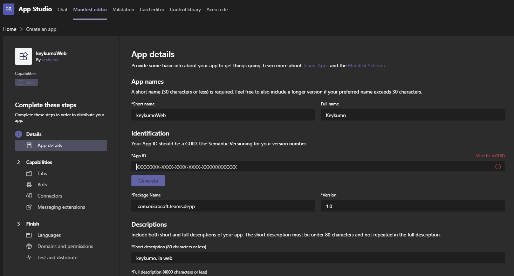Click the App details document icon
Image resolution: width=514 pixels, height=276 pixels.
coord(29,145)
